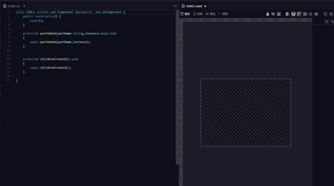The height and width of the screenshot is (186, 334).
Task: Click 'super.partAdded(partName,instance);' line
Action: pos(60,42)
